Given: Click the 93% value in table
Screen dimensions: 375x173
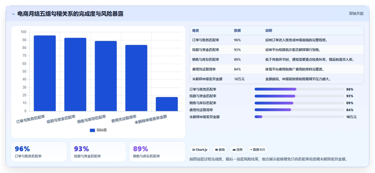Looking at the screenshot, I should [238, 50].
